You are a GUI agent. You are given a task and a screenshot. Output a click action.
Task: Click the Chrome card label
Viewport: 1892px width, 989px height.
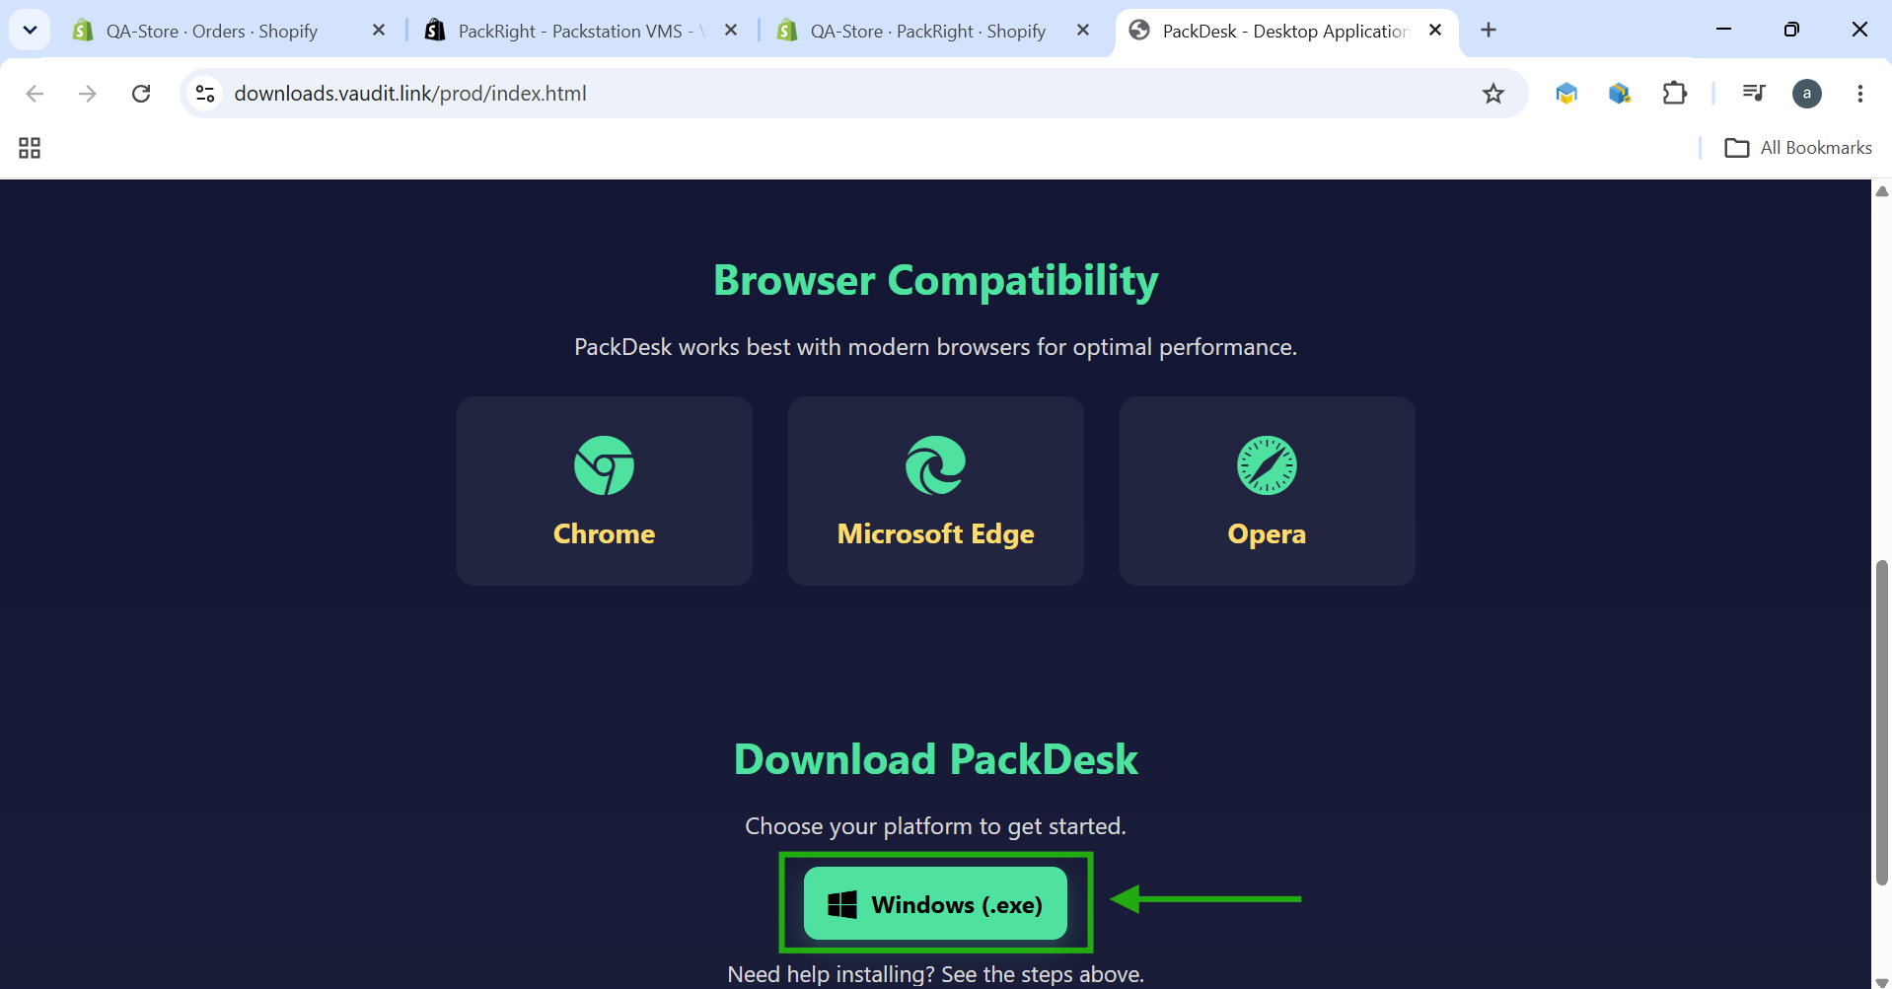click(x=604, y=533)
